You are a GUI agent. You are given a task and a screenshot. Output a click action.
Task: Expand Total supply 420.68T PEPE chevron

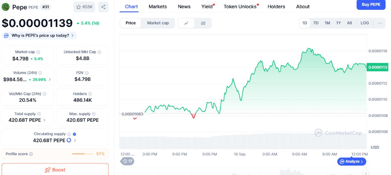coord(44,120)
